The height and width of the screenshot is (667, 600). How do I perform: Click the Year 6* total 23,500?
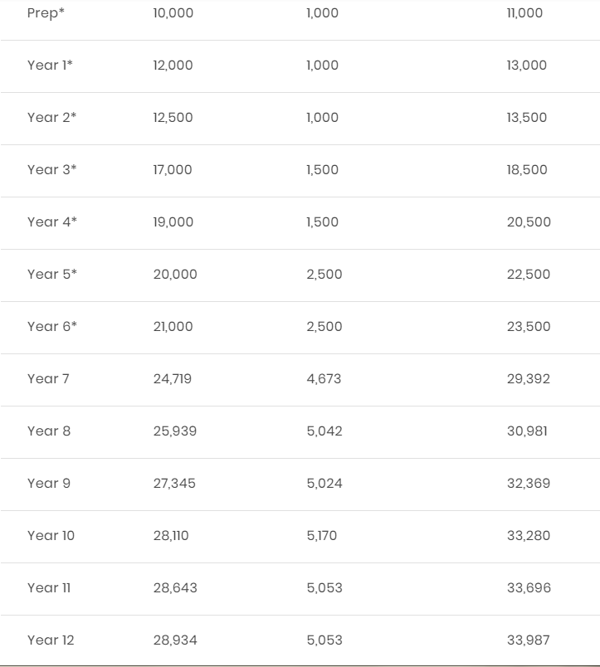529,327
